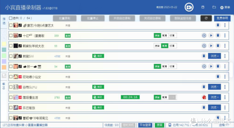Click the add recording task icon in header
The image size is (234, 128).
[x=189, y=7]
